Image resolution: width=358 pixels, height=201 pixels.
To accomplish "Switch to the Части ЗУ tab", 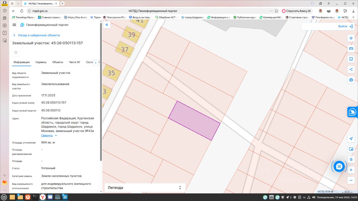I will tap(74, 62).
